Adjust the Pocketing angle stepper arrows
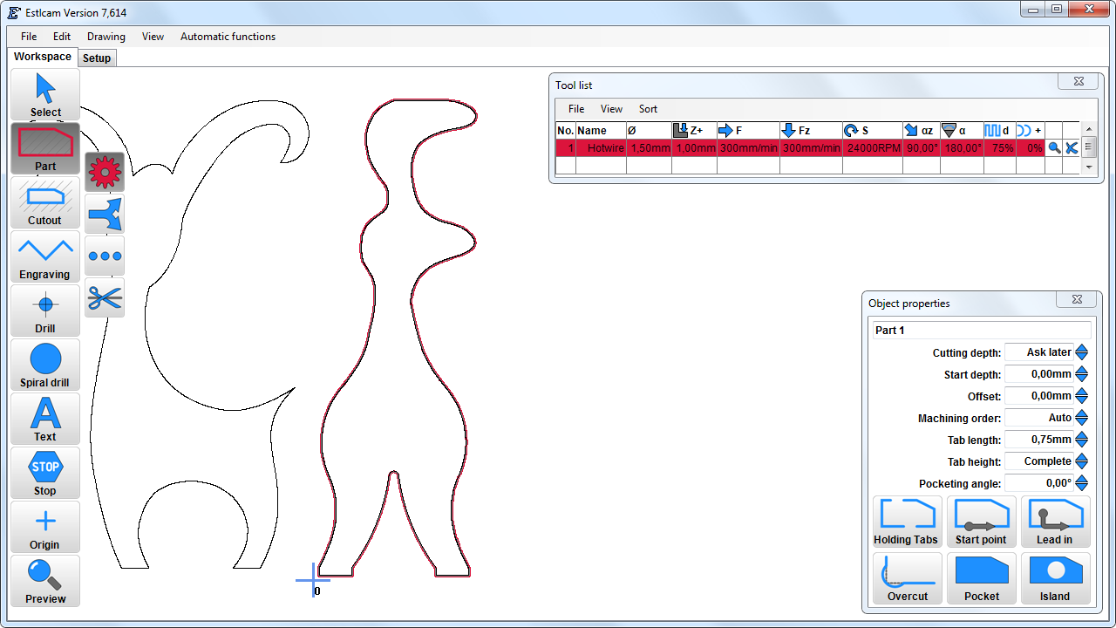 point(1082,483)
